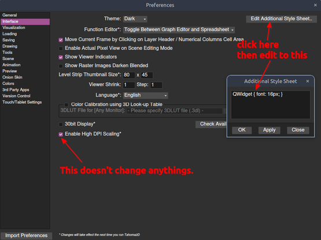Open the Theme dropdown set to Dark

pyautogui.click(x=135, y=19)
